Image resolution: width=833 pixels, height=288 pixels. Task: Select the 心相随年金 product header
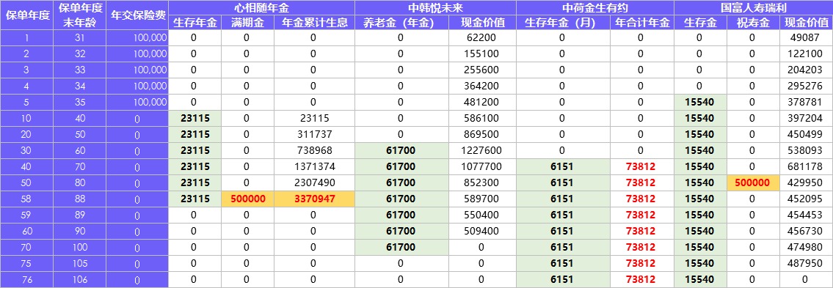[x=262, y=7]
